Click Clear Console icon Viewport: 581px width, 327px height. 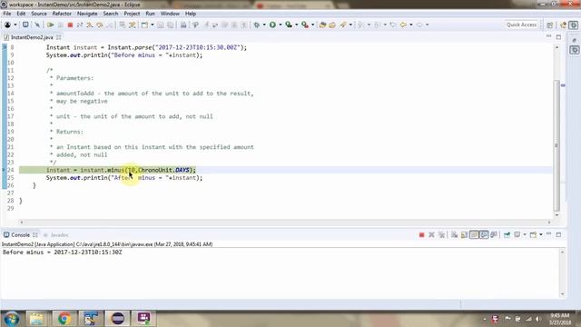[454, 234]
